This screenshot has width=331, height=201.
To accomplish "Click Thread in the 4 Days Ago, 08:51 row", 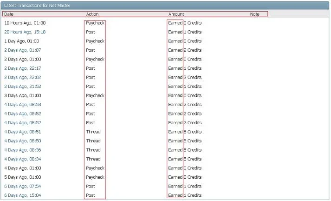I will pos(93,132).
